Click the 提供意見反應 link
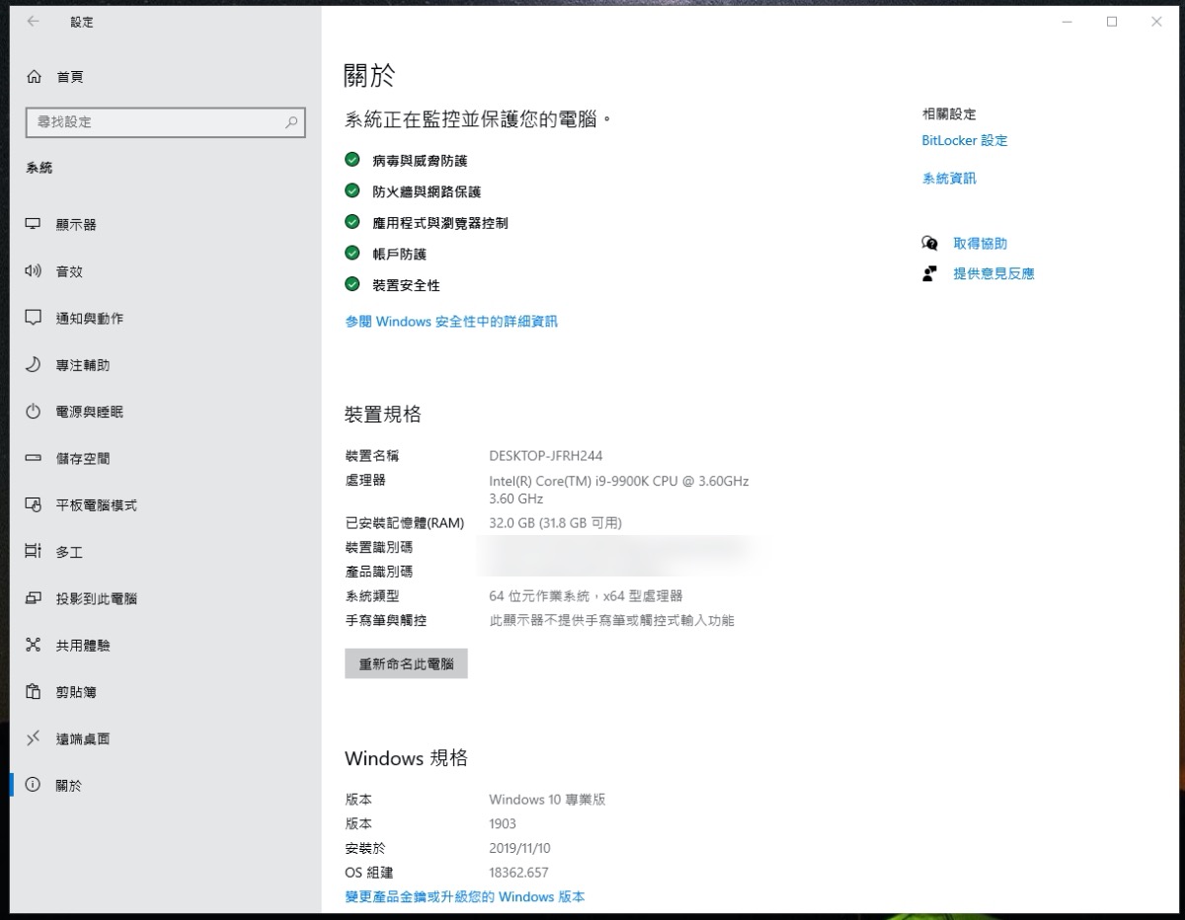The image size is (1185, 920). click(993, 273)
